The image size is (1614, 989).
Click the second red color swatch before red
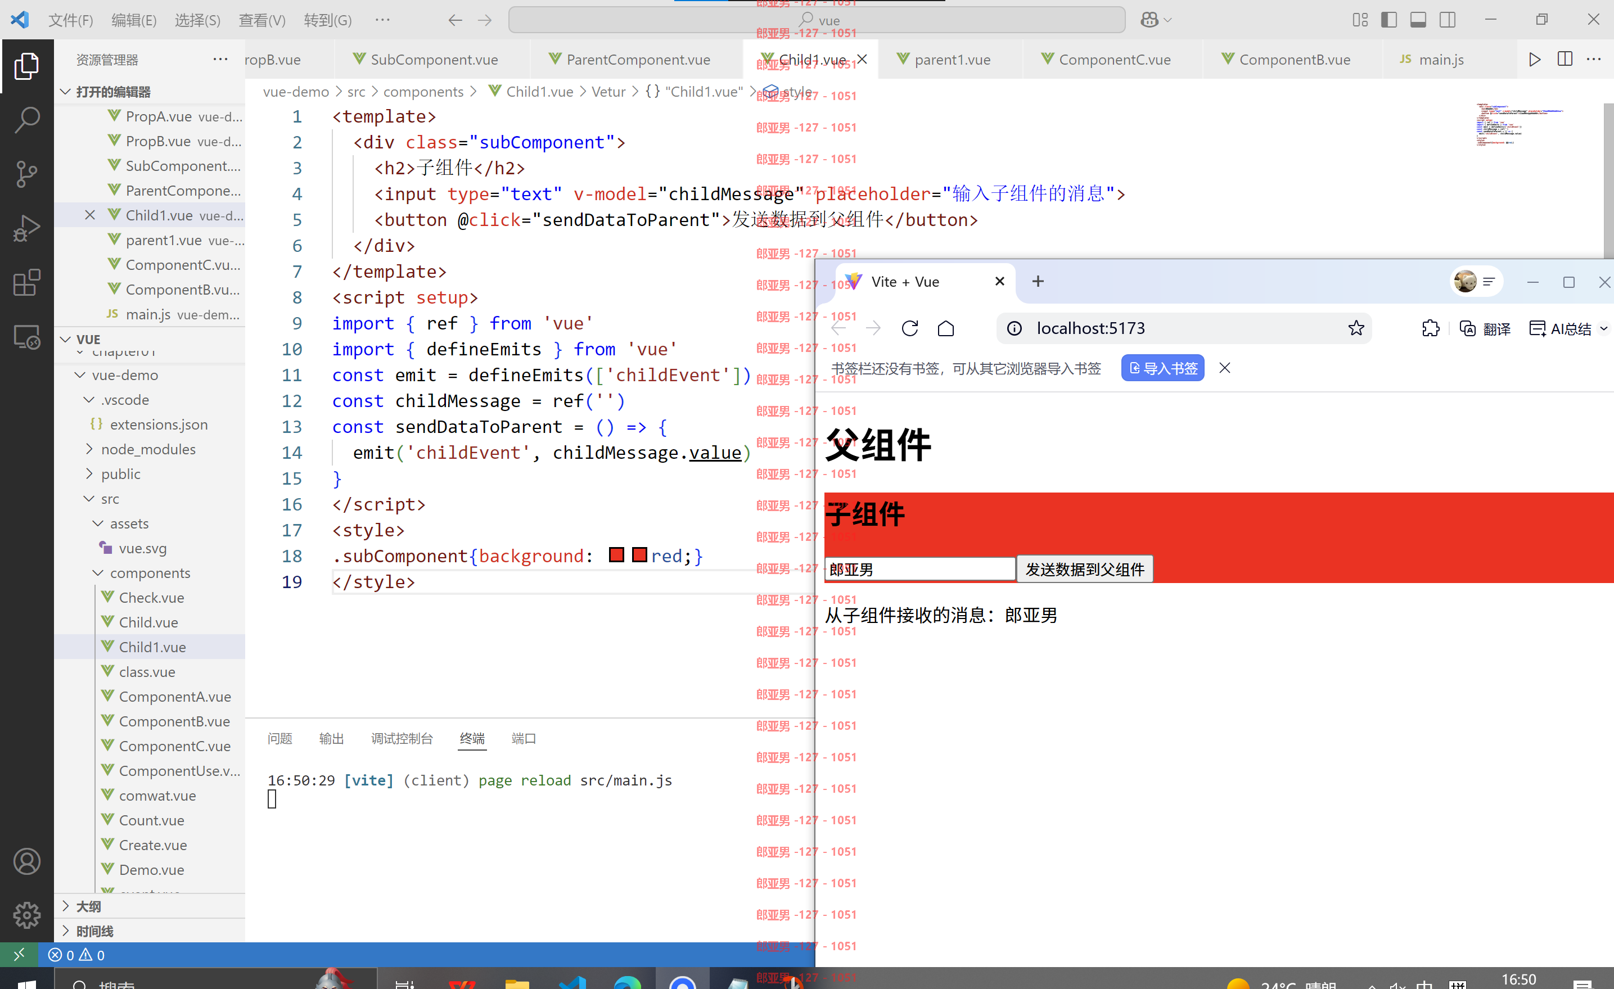pos(640,555)
